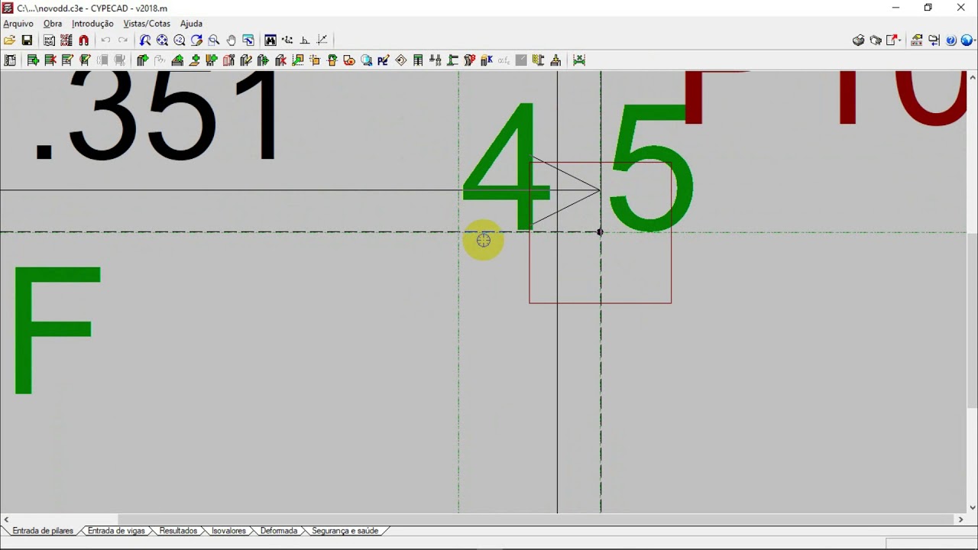
Task: Open file with the folder icon
Action: coord(10,40)
